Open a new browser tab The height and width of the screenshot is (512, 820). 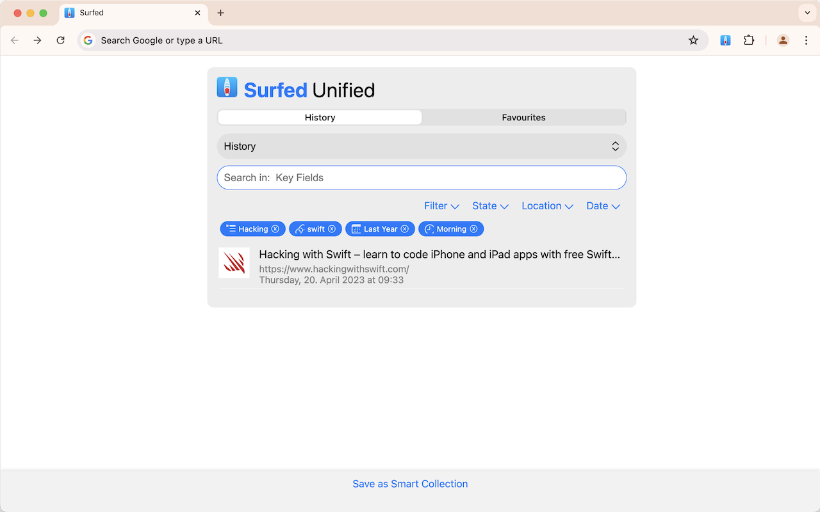(220, 13)
